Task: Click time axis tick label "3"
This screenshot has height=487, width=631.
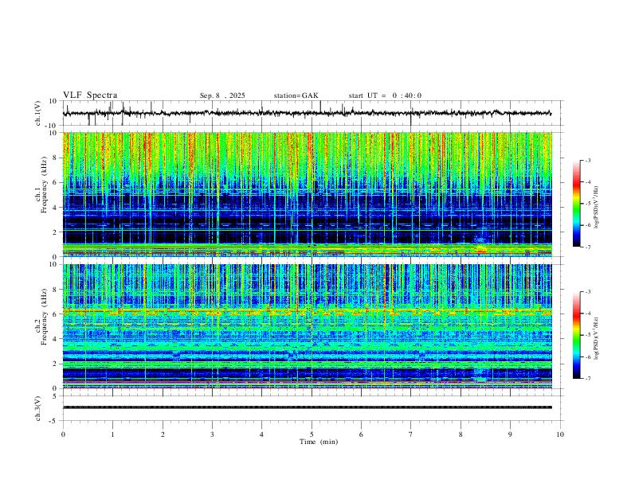Action: [x=212, y=434]
